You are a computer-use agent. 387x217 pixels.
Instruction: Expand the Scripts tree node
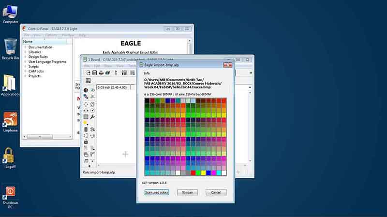(x=25, y=66)
